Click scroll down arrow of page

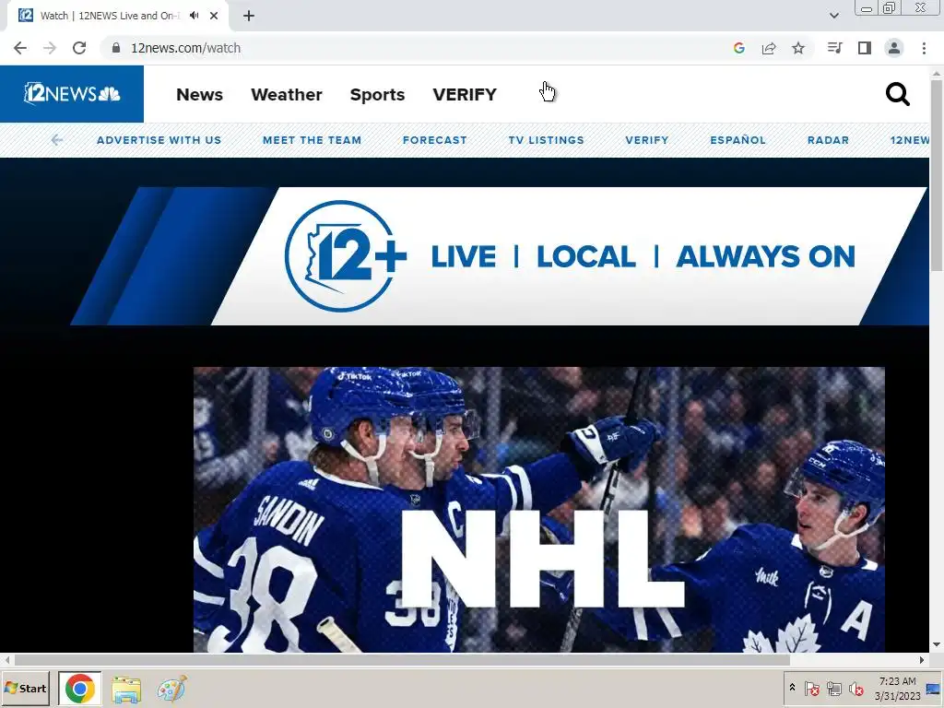937,644
